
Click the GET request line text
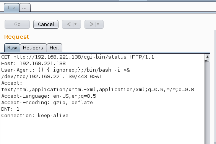tap(78, 57)
